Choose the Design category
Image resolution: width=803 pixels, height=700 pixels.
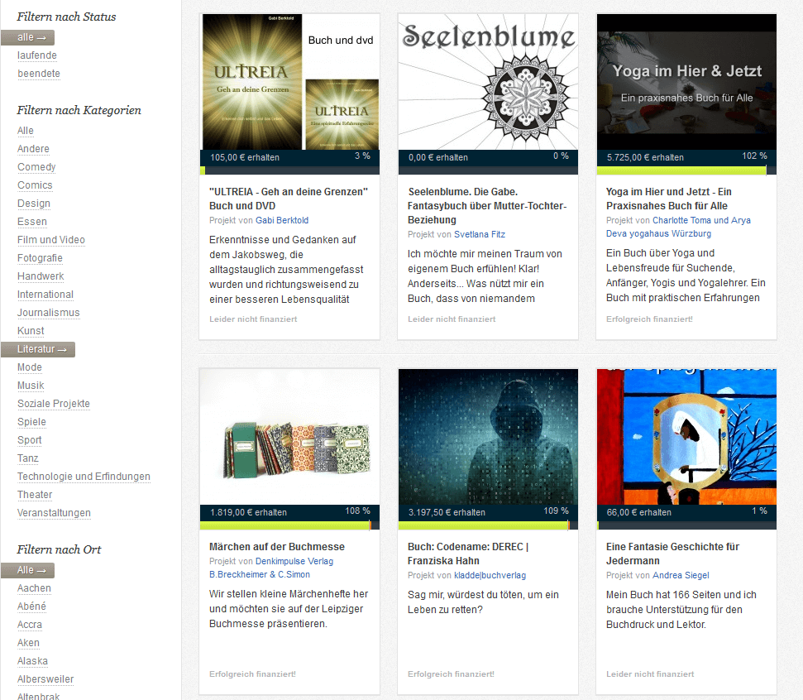[34, 204]
